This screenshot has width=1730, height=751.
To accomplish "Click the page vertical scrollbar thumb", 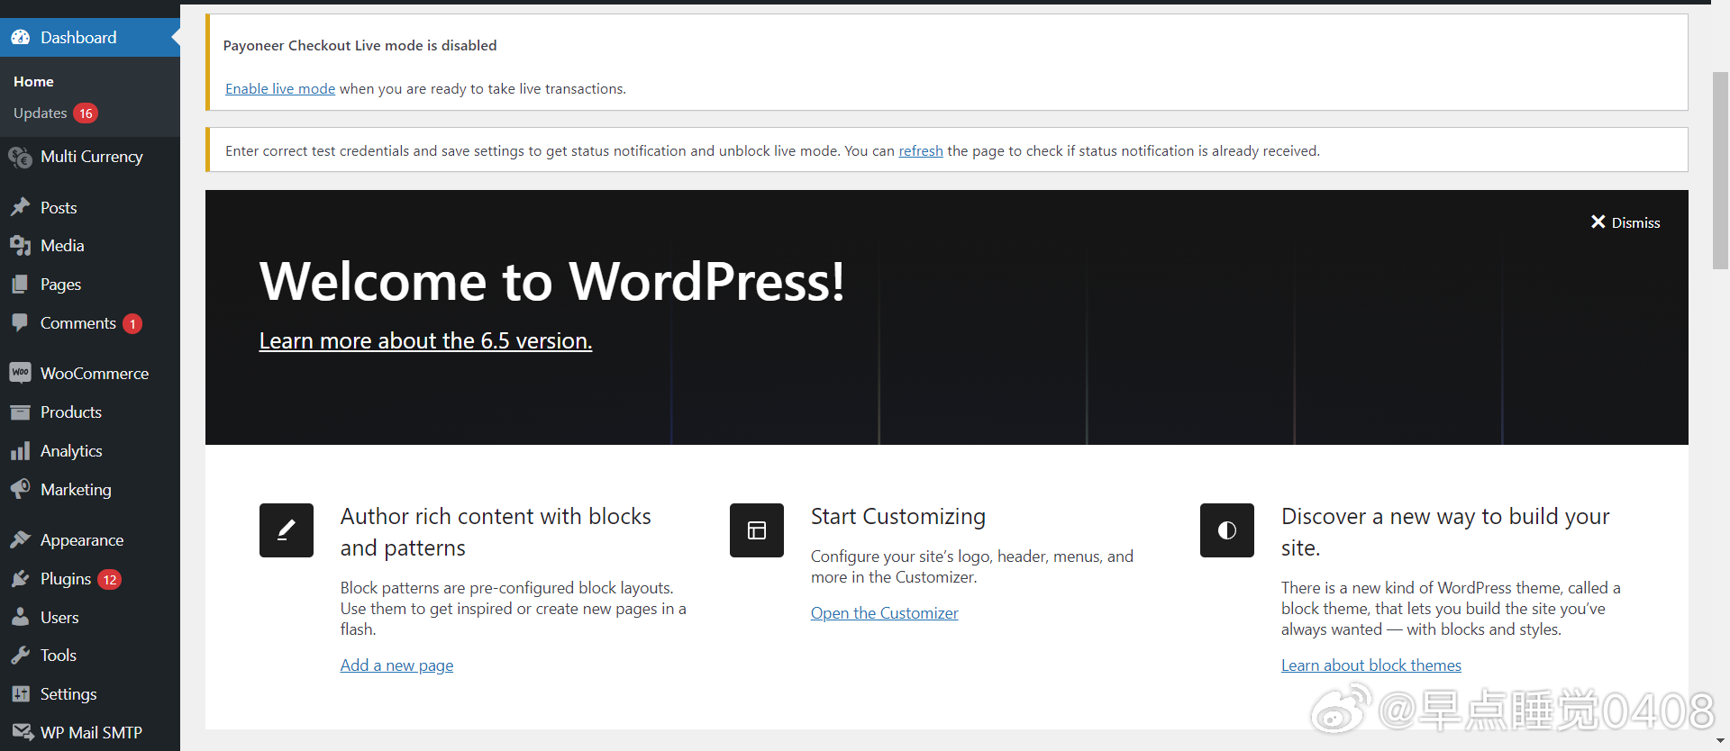I will click(x=1720, y=169).
